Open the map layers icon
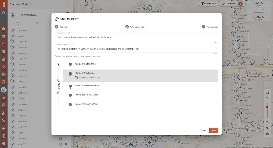 click(267, 128)
